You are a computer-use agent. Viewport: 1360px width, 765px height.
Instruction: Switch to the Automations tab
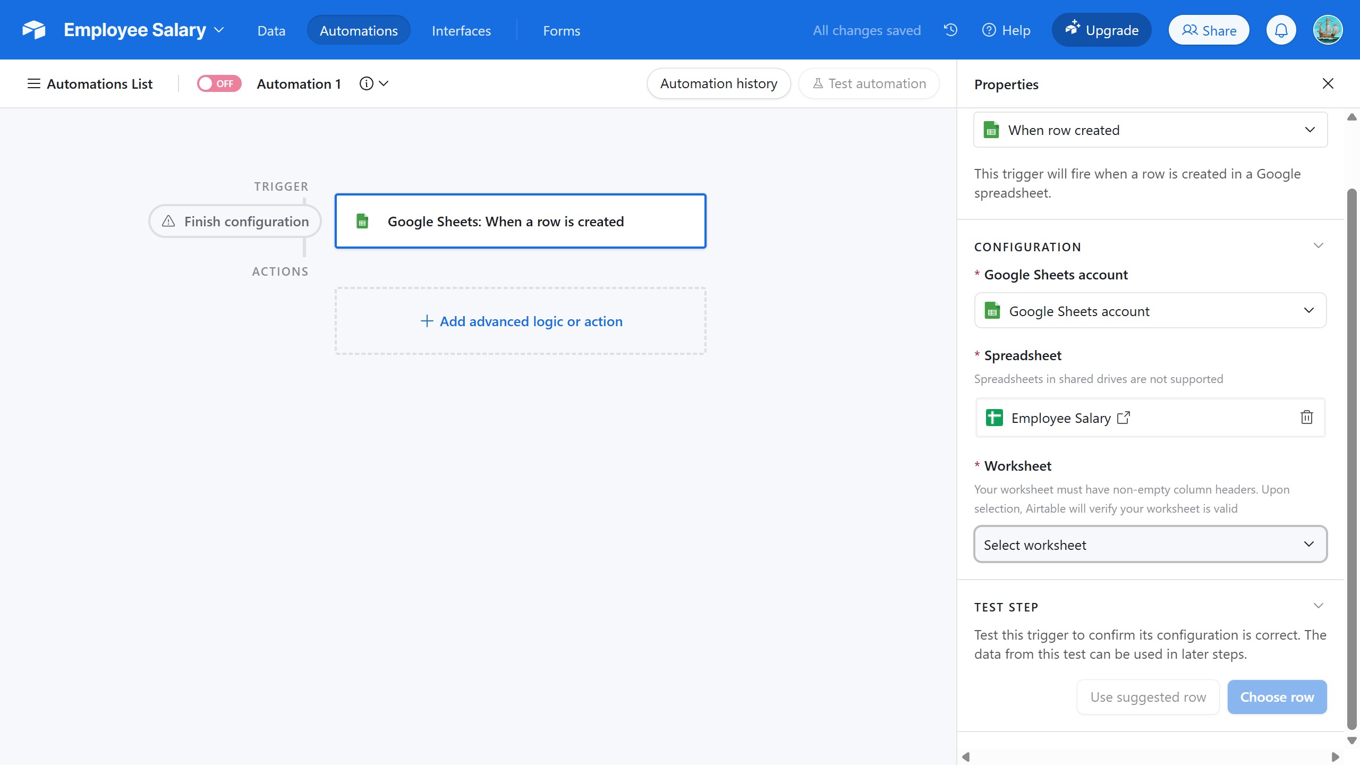[359, 30]
